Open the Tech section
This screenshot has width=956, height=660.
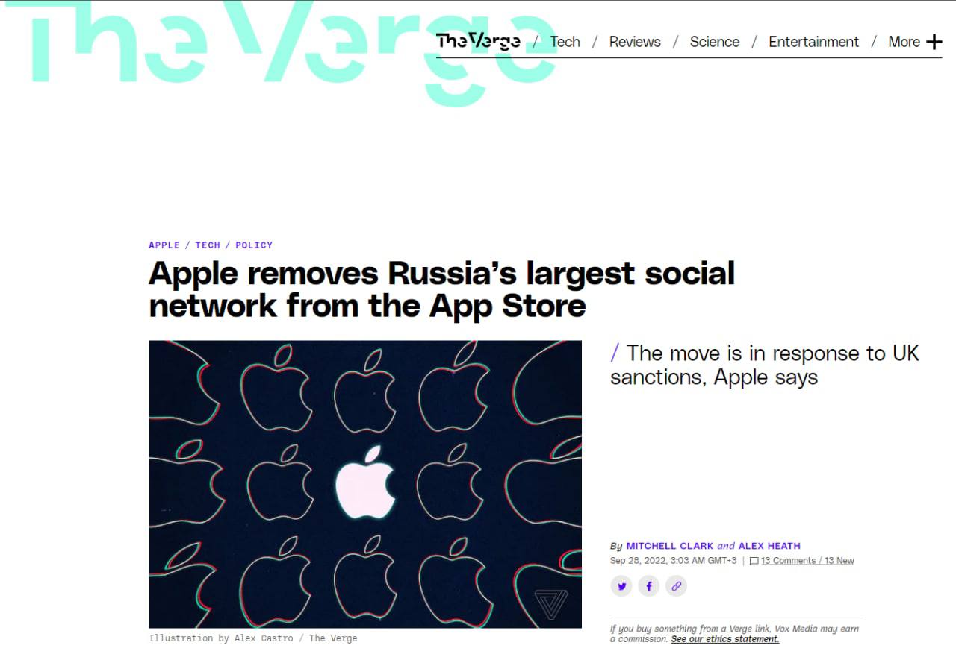pyautogui.click(x=565, y=42)
